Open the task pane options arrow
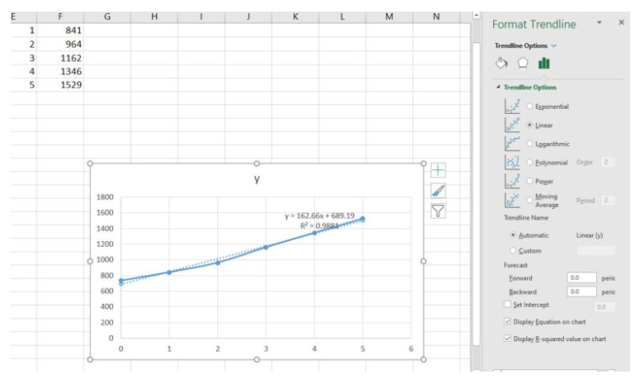This screenshot has width=640, height=384. [600, 22]
